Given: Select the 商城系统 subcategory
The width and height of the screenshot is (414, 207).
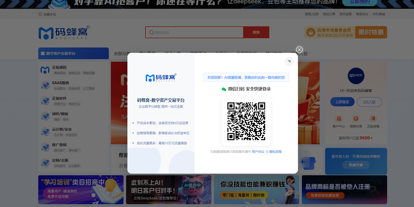Looking at the screenshot, I should point(60,73).
